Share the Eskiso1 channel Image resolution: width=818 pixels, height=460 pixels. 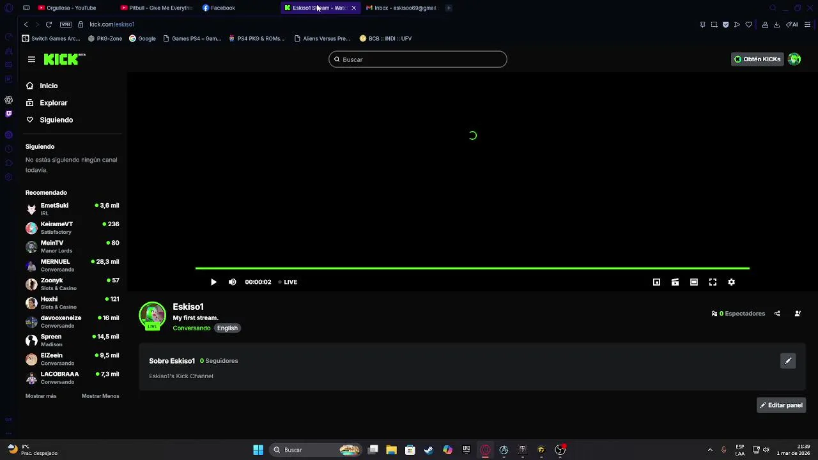[777, 314]
